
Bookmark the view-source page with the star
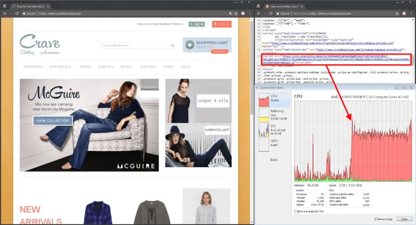tap(397, 14)
